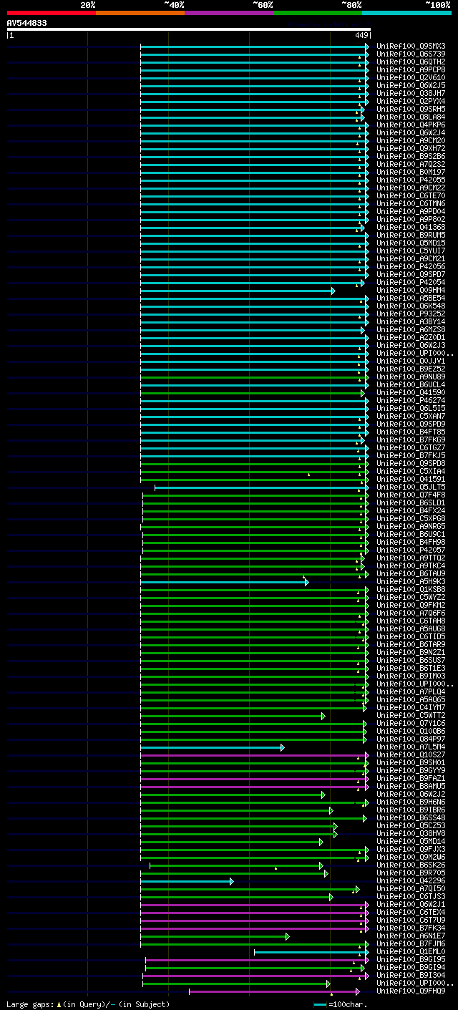Select hit label UniRef100_Q0JJV1
The image size is (458, 1010).
pos(410,361)
